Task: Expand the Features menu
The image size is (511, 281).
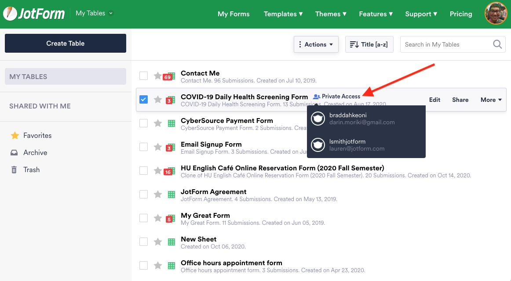Action: [x=376, y=14]
